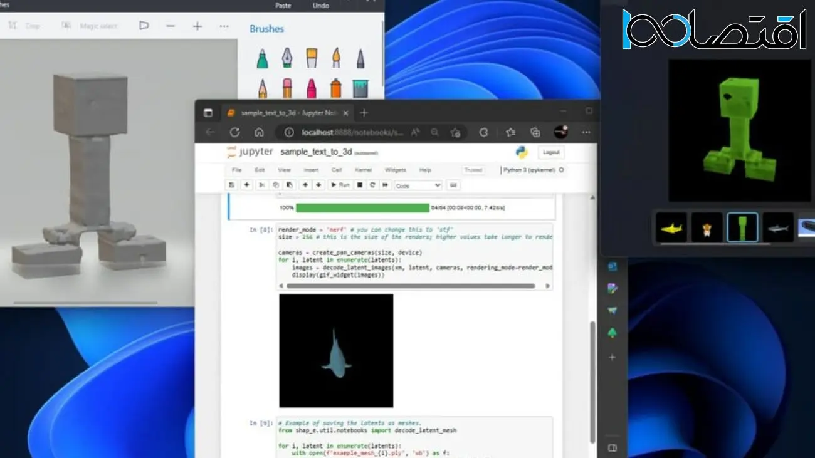Click the localhost address bar
815x458 pixels.
click(x=351, y=132)
